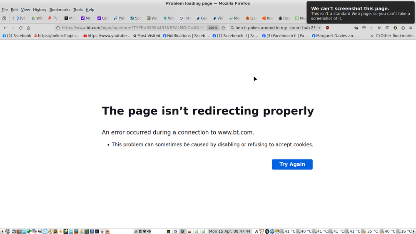Open the (7) Facebeach II bookmark
416x234 pixels.
pyautogui.click(x=235, y=35)
